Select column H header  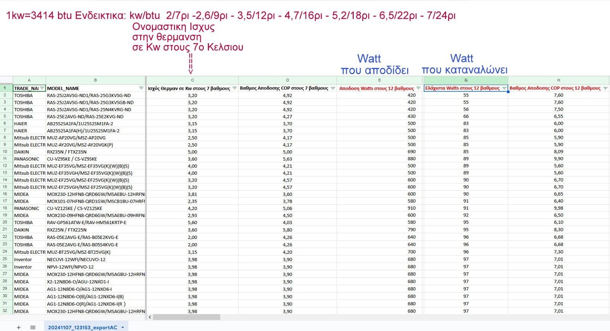[x=559, y=80]
